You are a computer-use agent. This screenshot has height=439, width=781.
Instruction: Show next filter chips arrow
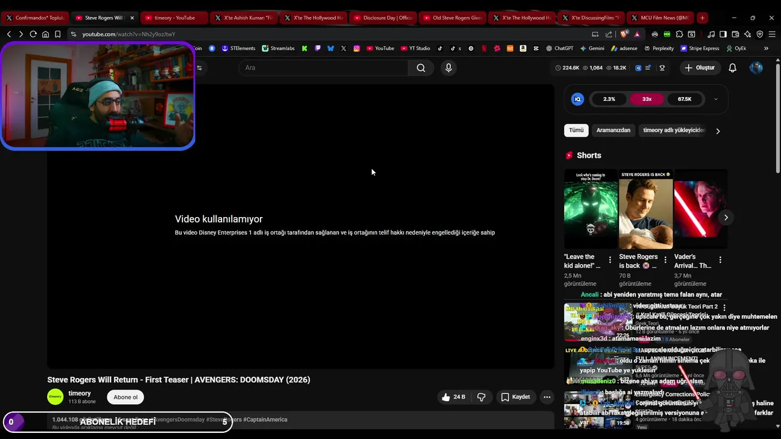(x=718, y=130)
